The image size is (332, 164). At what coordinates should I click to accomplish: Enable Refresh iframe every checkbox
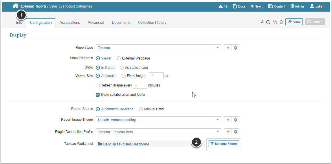point(98,85)
